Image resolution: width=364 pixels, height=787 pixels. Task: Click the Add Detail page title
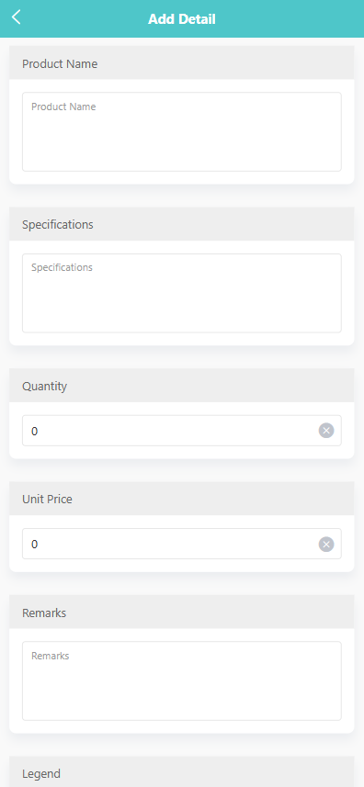(x=182, y=19)
